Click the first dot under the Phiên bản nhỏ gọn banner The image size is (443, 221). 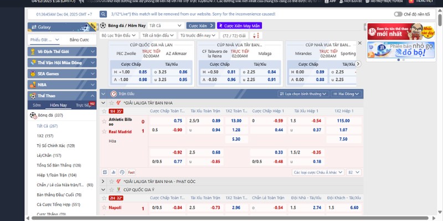tap(399, 60)
